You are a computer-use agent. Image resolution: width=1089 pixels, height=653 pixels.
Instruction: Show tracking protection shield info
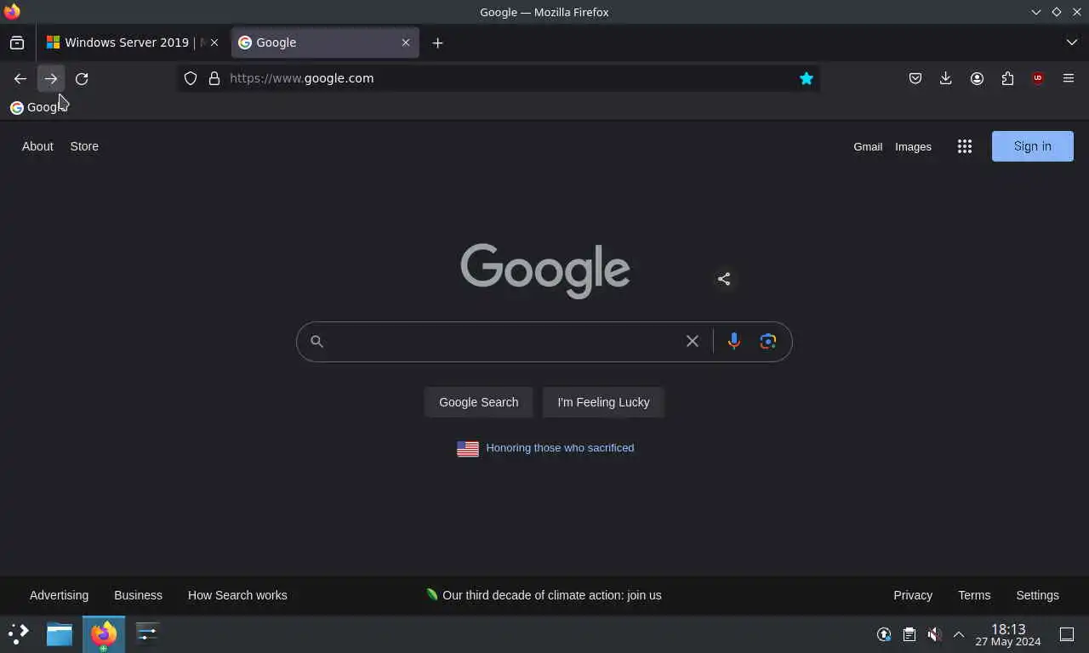coord(191,78)
